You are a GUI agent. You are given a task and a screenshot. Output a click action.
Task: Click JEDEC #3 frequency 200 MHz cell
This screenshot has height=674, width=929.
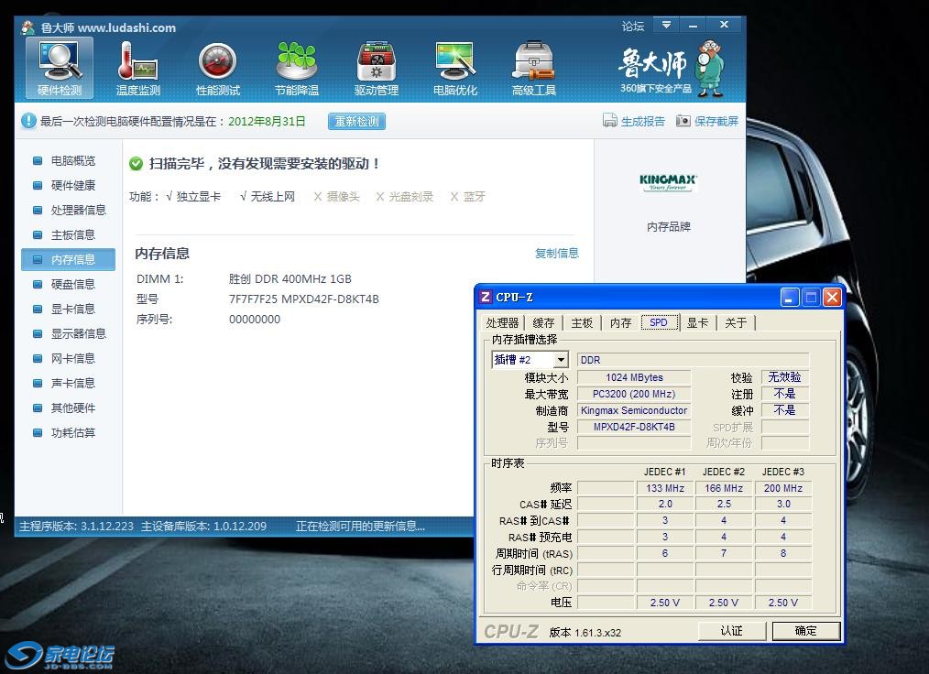(x=783, y=488)
